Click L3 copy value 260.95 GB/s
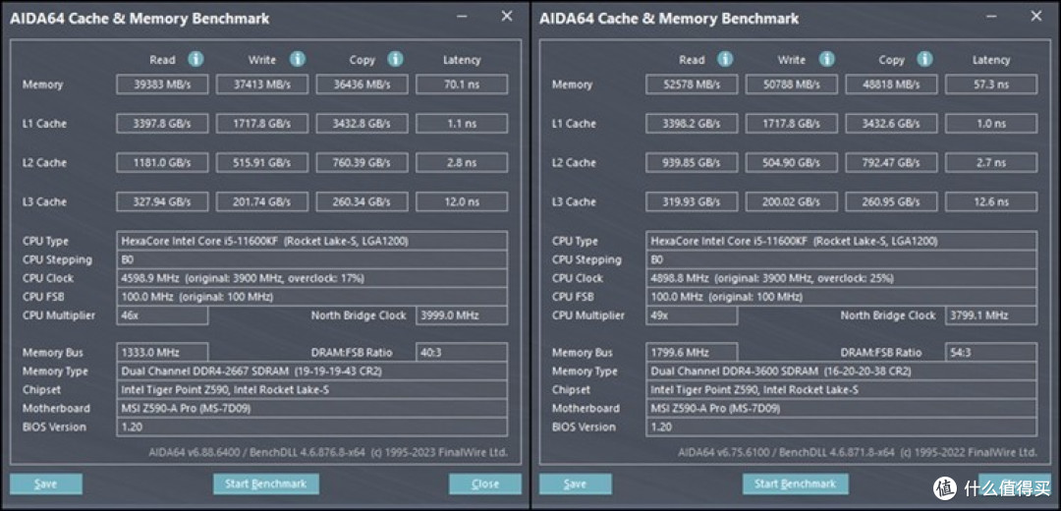This screenshot has height=511, width=1061. click(x=891, y=201)
